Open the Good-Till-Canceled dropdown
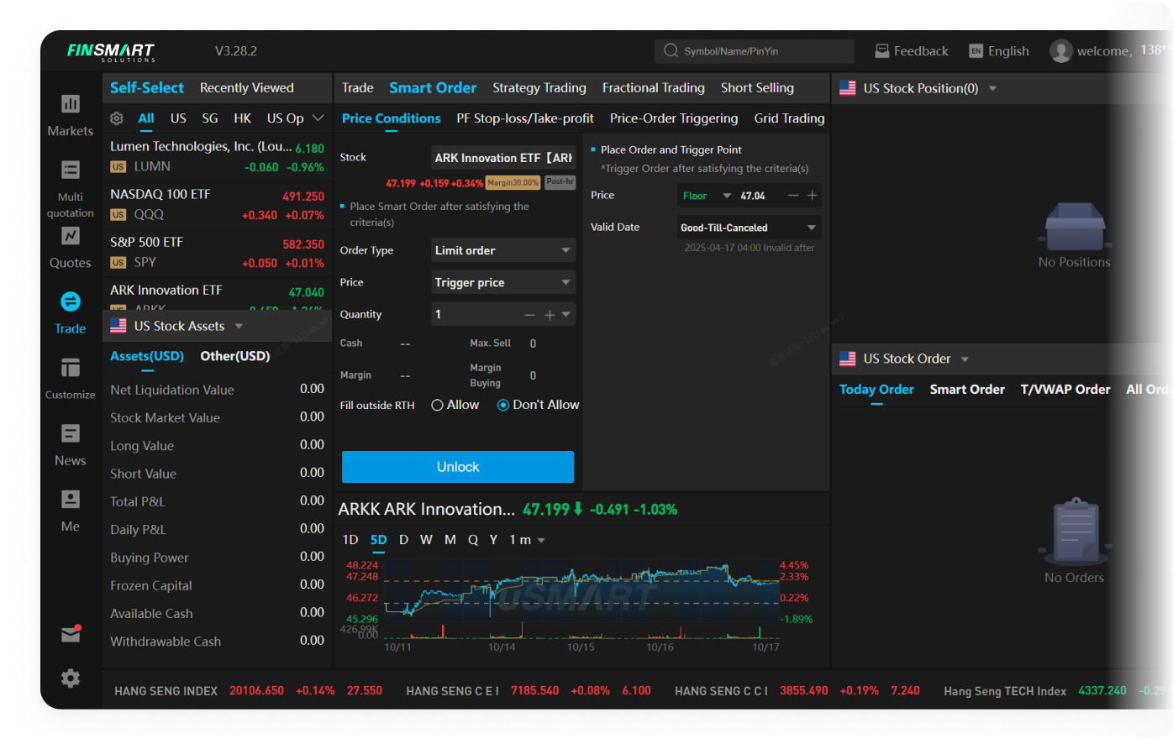Viewport: 1173px width, 739px height. pyautogui.click(x=750, y=228)
